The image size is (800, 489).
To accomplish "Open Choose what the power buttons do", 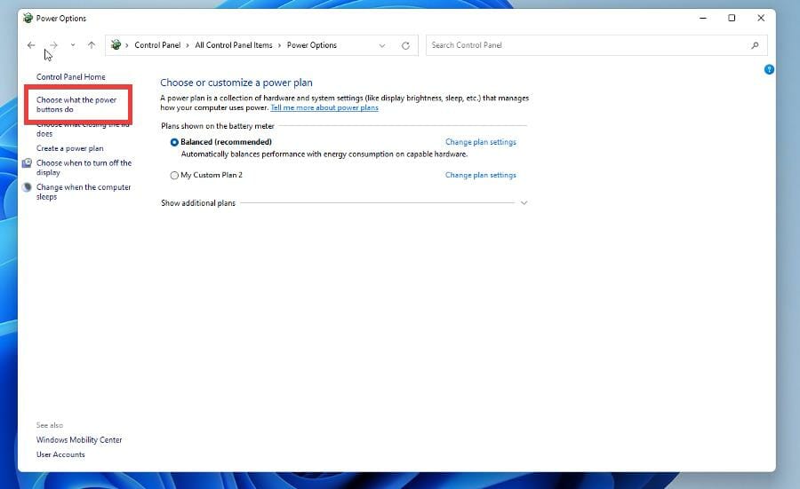I will [76, 105].
